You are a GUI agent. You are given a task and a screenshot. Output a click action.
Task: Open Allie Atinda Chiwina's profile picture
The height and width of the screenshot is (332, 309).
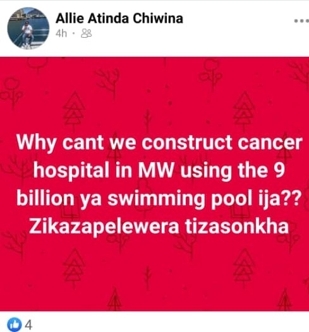(x=28, y=28)
